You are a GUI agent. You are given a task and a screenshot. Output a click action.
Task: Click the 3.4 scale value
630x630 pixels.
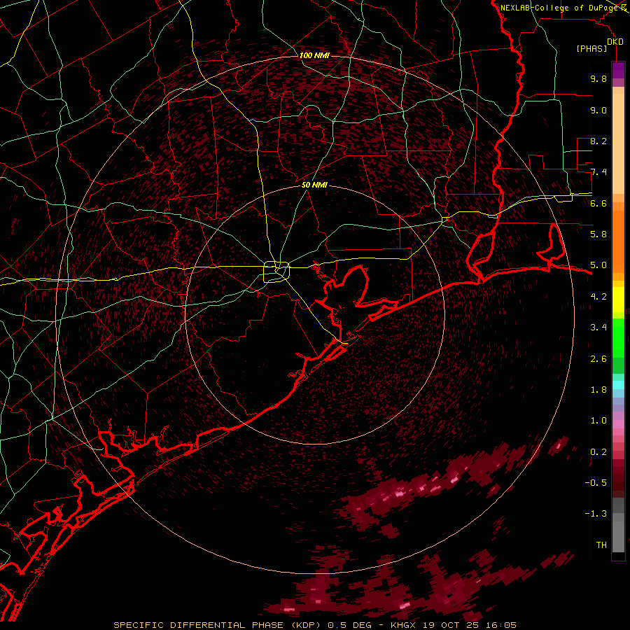(598, 328)
